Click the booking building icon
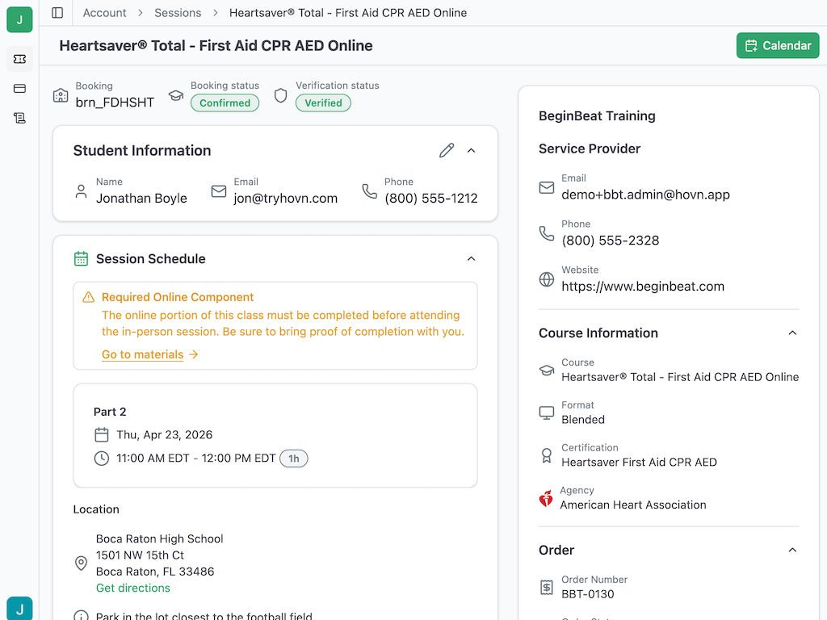 tap(61, 95)
